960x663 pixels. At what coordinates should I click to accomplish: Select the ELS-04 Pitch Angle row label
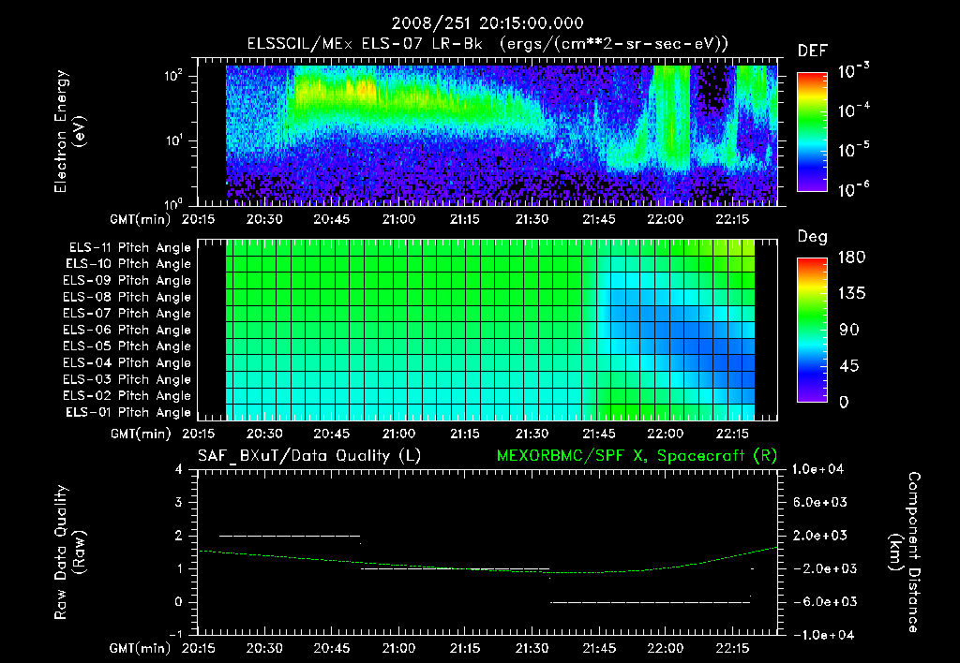point(127,362)
